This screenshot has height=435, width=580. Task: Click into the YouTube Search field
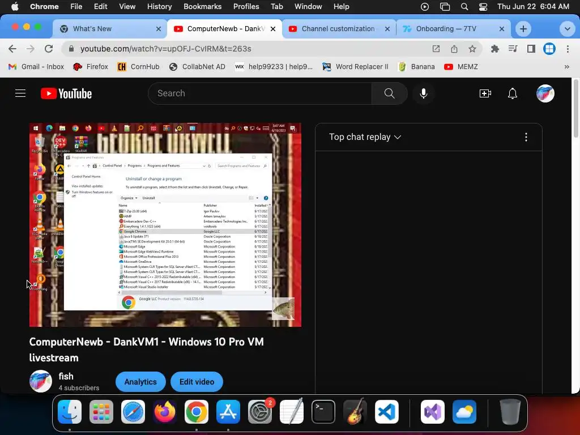pos(259,93)
